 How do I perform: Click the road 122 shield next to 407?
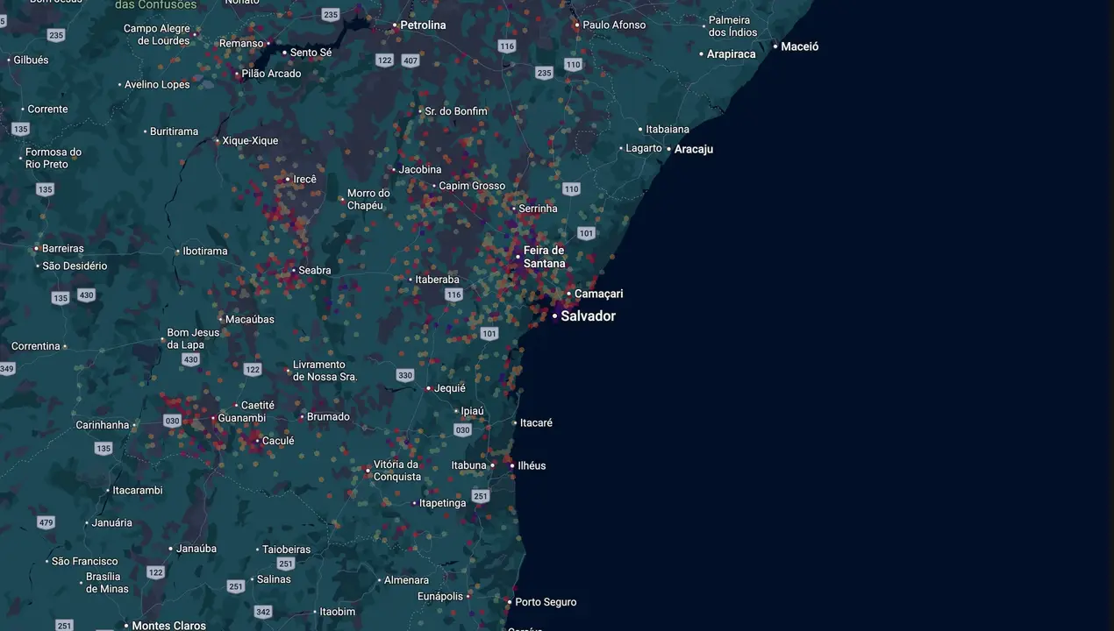[x=384, y=60]
